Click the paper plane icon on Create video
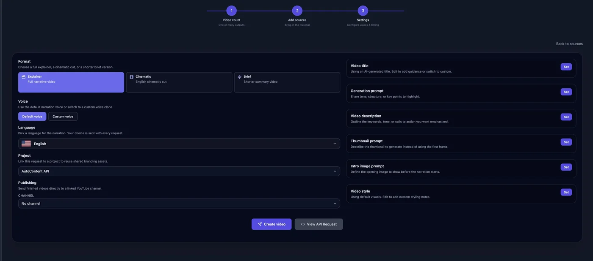Viewport: 593px width, 261px height. click(260, 224)
